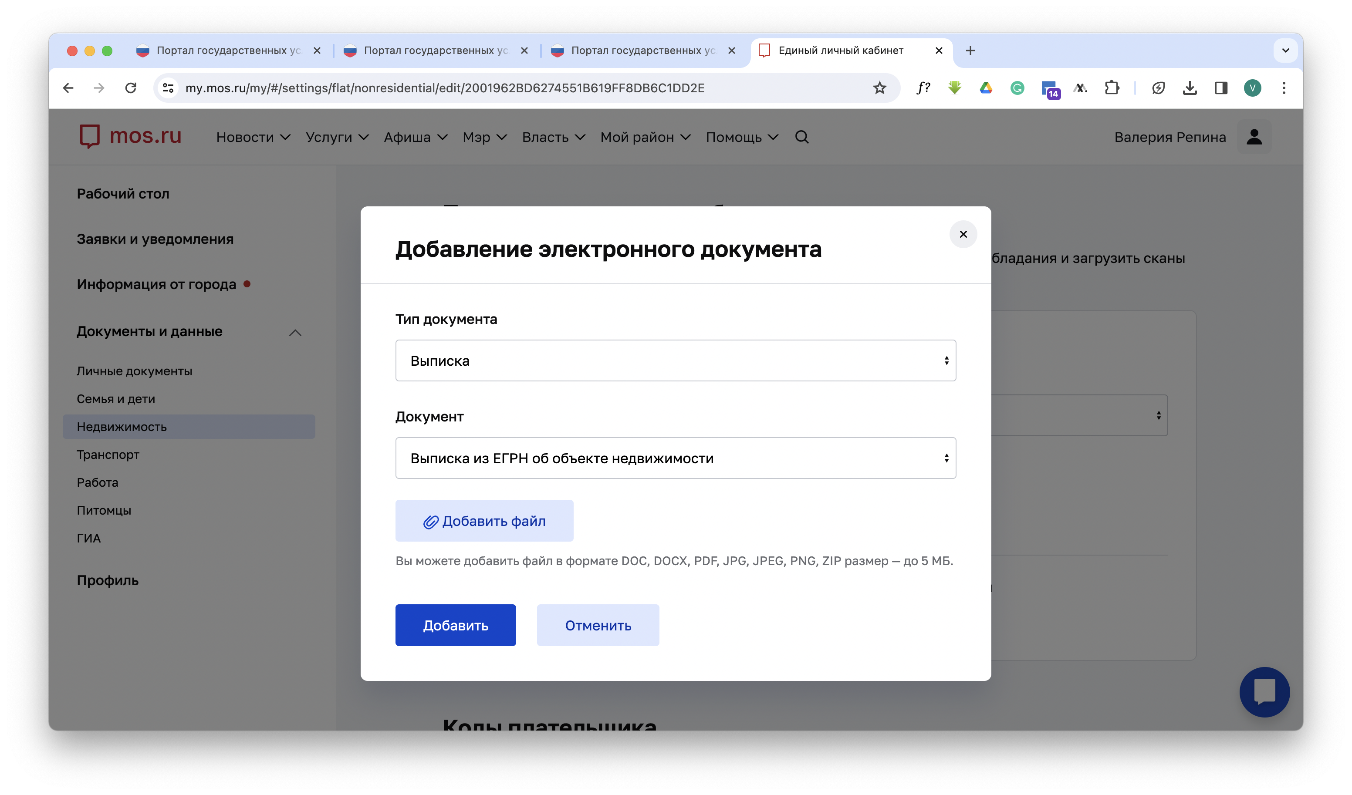Go back in browser history
Screen dimensions: 1352x795
coord(68,88)
